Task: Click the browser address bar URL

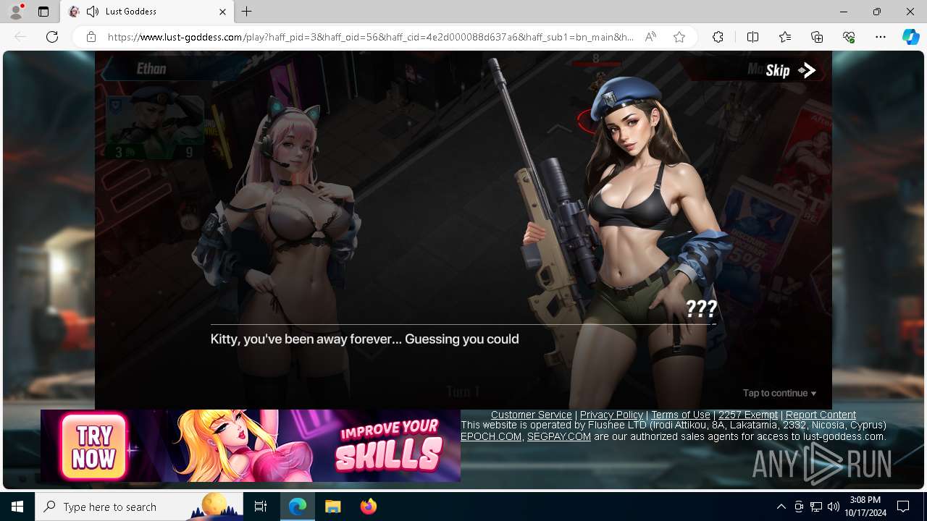Action: 369,37
